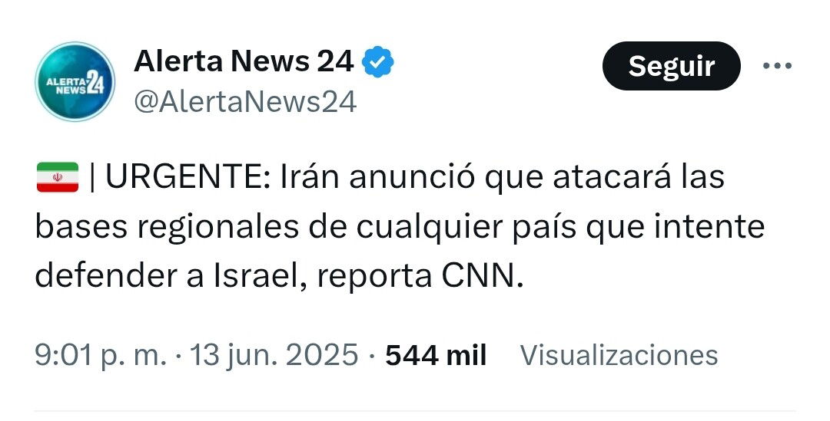
Task: Click the phrase reporta in the last line
Action: tap(373, 278)
